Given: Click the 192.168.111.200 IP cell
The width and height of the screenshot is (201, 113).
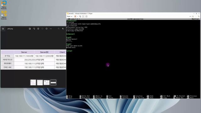Looking at the screenshot, I should point(44,56).
